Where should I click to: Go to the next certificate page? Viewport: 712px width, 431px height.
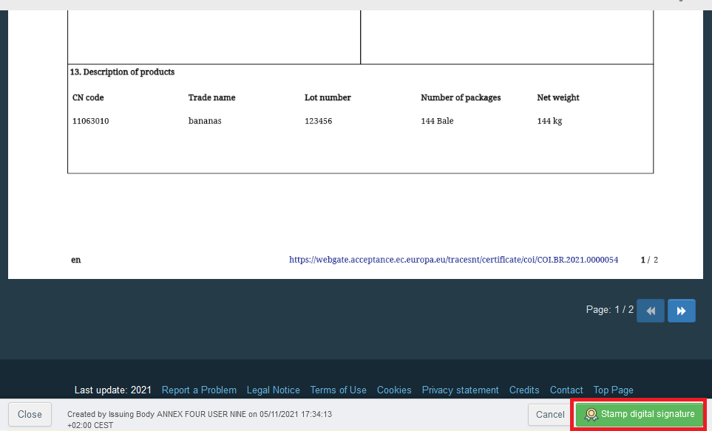tap(681, 311)
